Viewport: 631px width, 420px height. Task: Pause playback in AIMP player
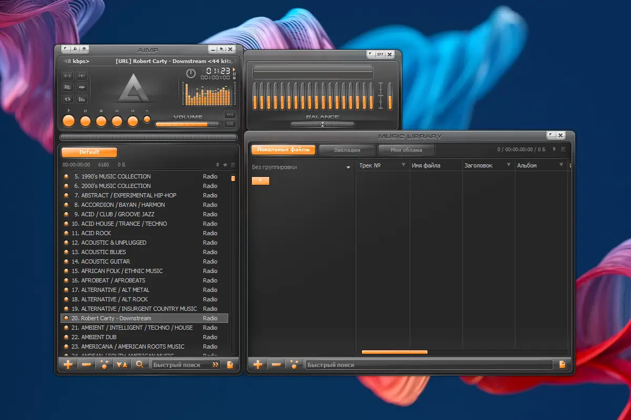point(85,121)
